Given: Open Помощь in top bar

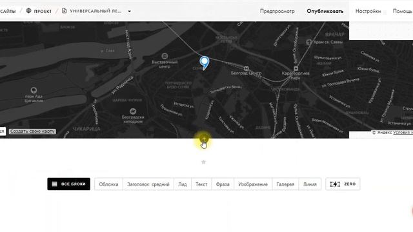Looking at the screenshot, I should pos(403,11).
